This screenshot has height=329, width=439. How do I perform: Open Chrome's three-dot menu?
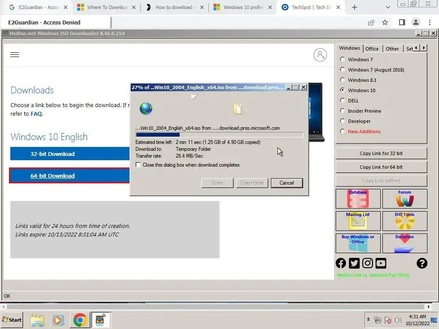[430, 22]
